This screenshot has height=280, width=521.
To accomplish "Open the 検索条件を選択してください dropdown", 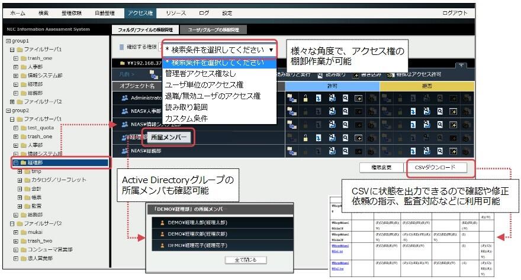I will coord(220,50).
